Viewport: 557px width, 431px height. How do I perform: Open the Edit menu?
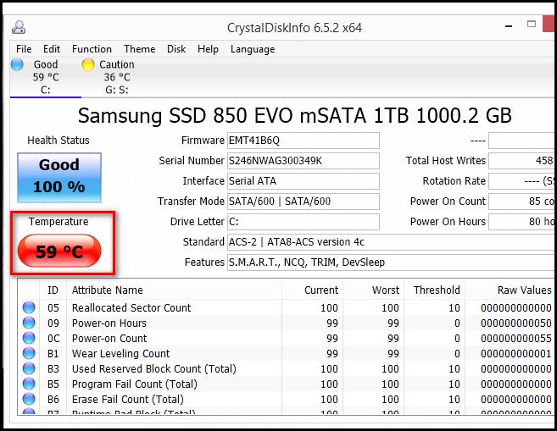click(x=52, y=49)
